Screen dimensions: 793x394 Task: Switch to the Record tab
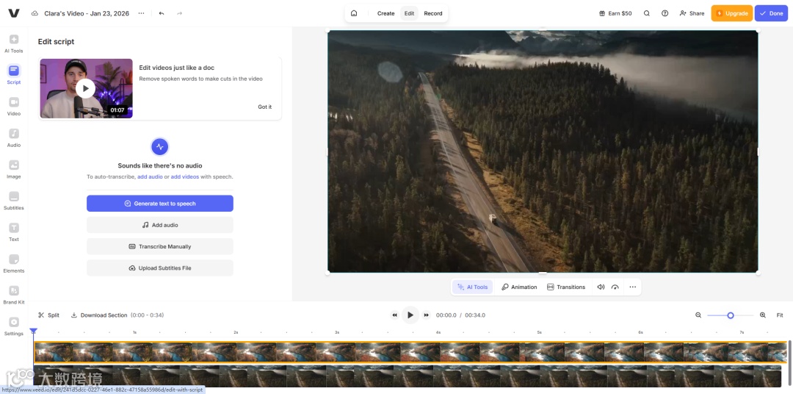pos(433,13)
